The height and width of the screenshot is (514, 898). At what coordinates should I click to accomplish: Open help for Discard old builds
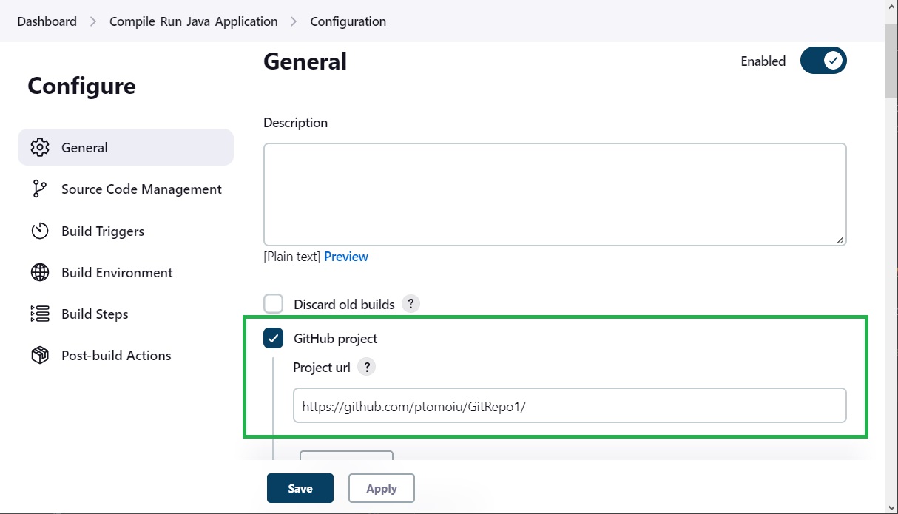(411, 304)
